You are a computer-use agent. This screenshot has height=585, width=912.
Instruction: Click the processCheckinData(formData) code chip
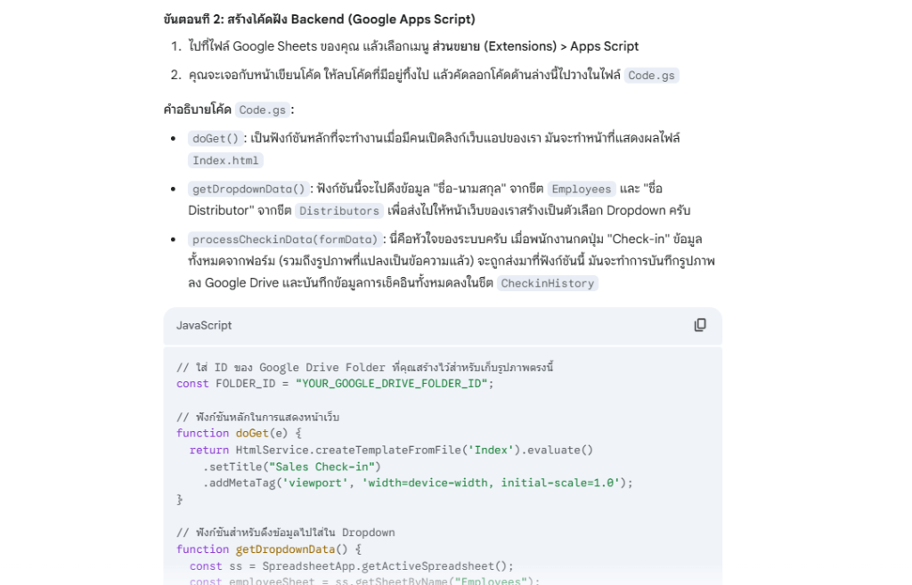click(285, 240)
